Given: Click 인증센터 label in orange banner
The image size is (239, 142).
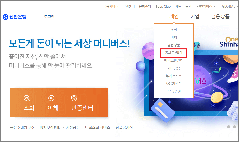Looking at the screenshot, I should pyautogui.click(x=82, y=108).
